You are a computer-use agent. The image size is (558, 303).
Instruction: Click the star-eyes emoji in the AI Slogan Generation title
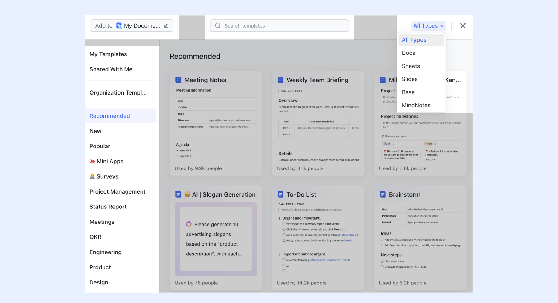tap(187, 194)
